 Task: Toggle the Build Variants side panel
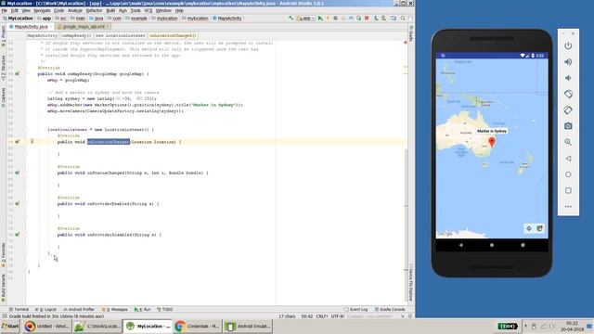click(3, 288)
